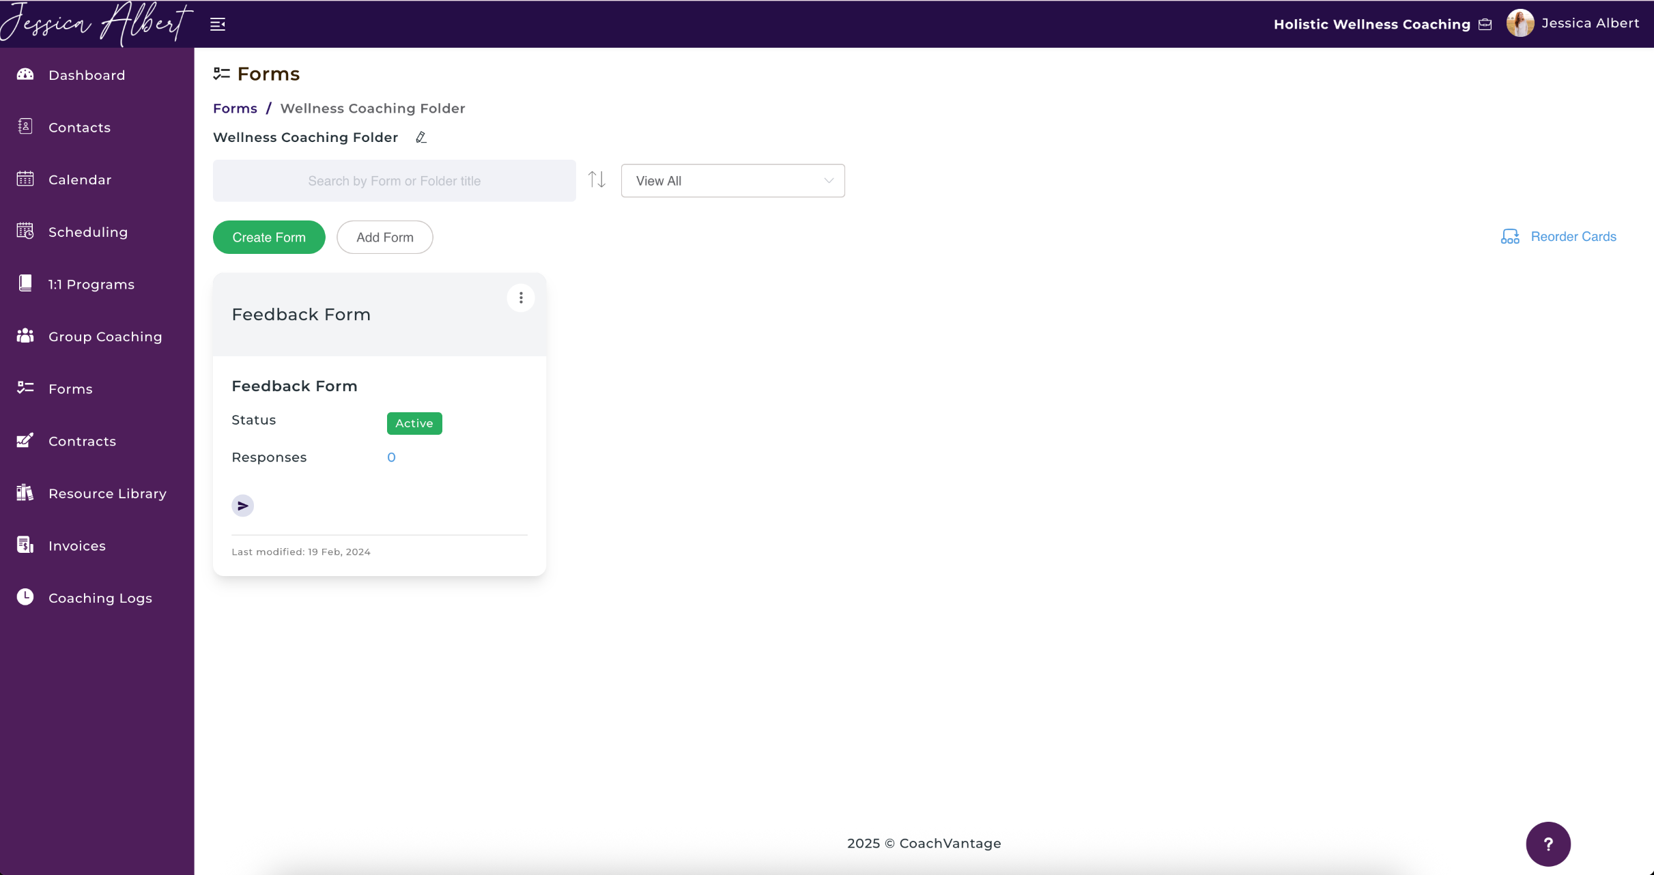Click the Wellness Coaching Folder heading title

(305, 137)
